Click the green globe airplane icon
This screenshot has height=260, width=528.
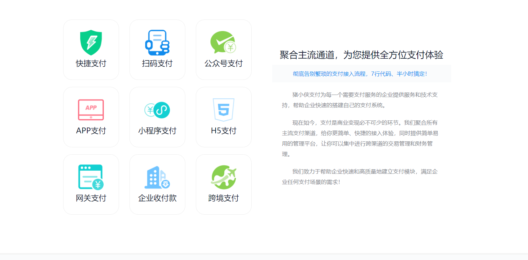point(223,177)
